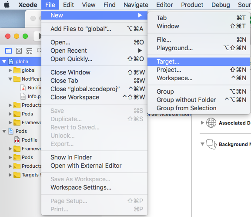Image resolution: width=251 pixels, height=217 pixels.
Task: Click the Background Modes capability icon
Action: (x=211, y=144)
